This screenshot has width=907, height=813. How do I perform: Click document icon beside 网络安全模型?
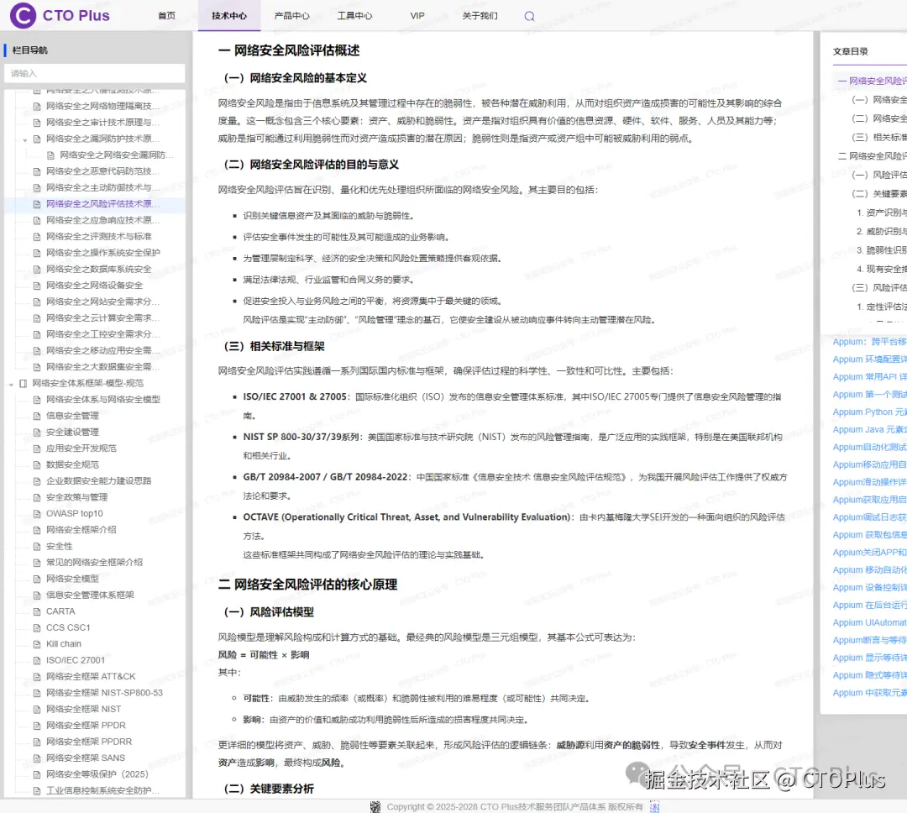coord(37,580)
